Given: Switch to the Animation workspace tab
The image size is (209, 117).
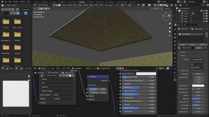Looking at the screenshot, I should point(90,2).
